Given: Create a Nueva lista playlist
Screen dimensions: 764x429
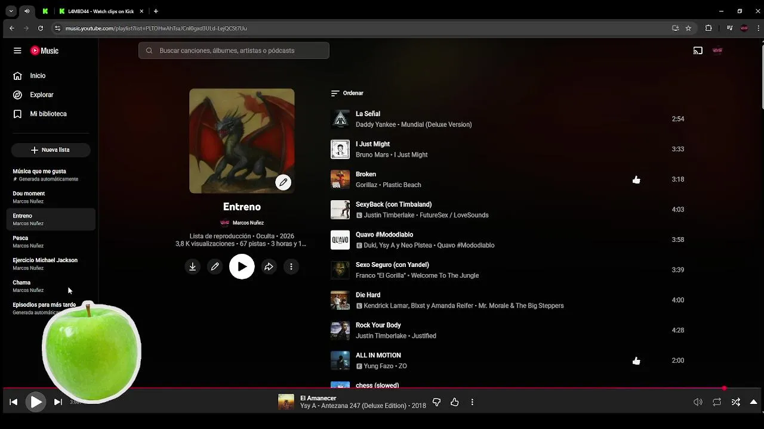Looking at the screenshot, I should point(51,150).
